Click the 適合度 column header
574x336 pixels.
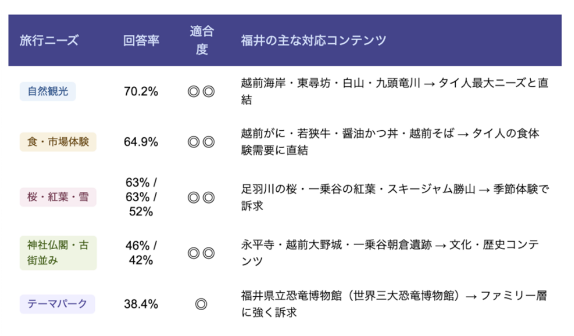pos(201,40)
